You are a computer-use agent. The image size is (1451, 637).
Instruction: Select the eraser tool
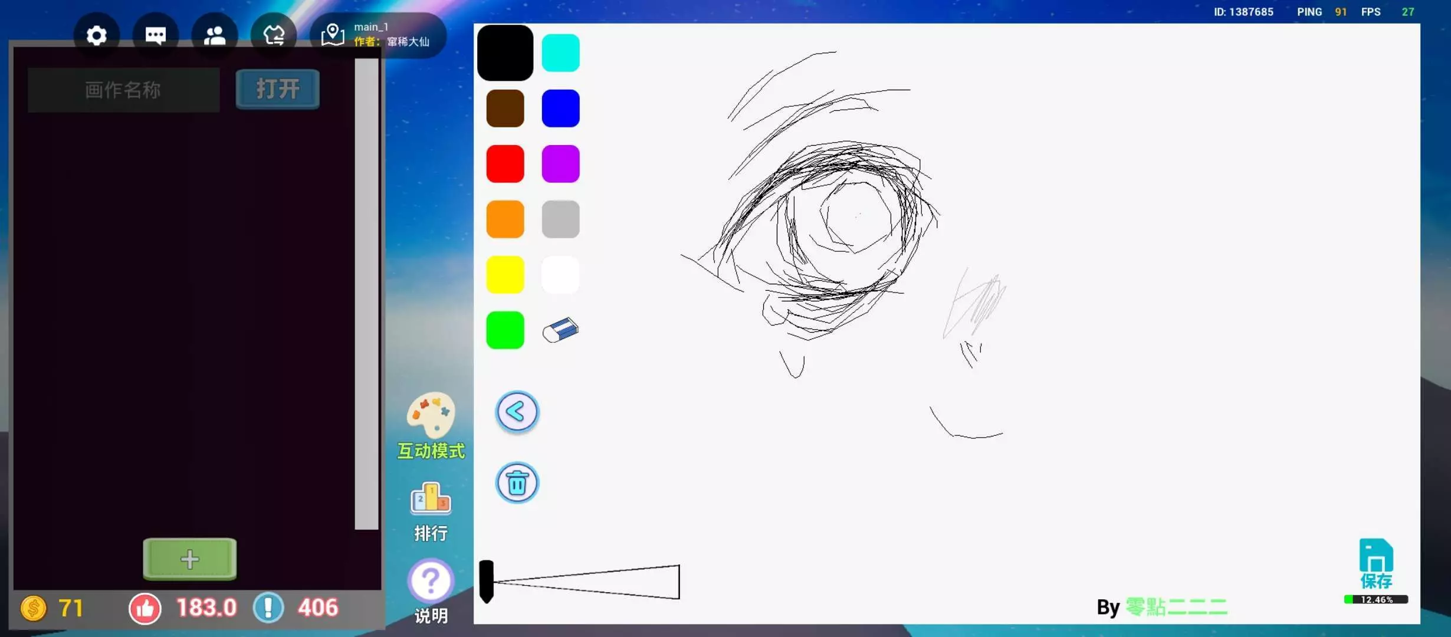pos(560,330)
